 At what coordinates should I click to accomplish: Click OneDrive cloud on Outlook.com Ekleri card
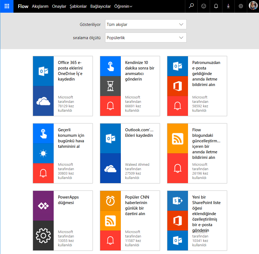click(x=110, y=168)
